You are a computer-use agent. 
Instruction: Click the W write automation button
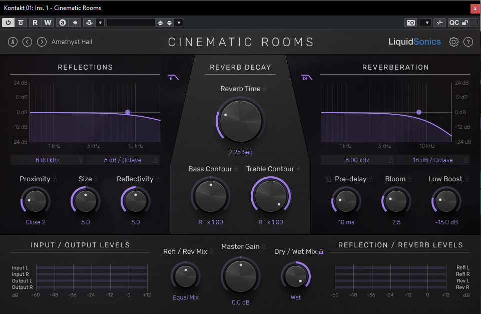click(x=48, y=23)
